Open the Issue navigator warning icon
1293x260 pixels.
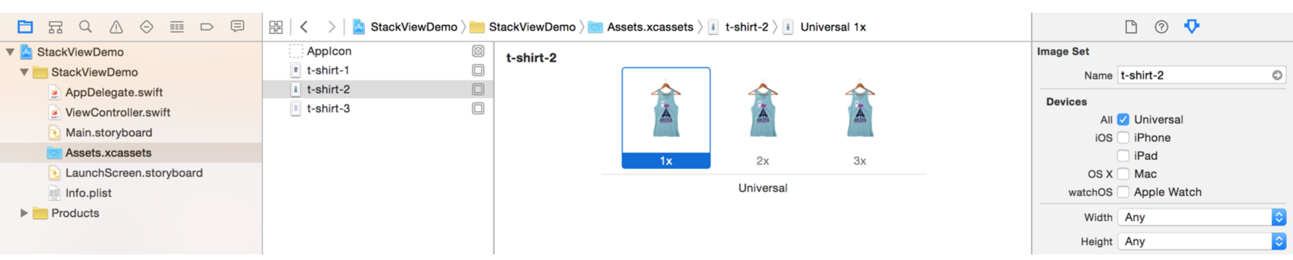(x=116, y=27)
